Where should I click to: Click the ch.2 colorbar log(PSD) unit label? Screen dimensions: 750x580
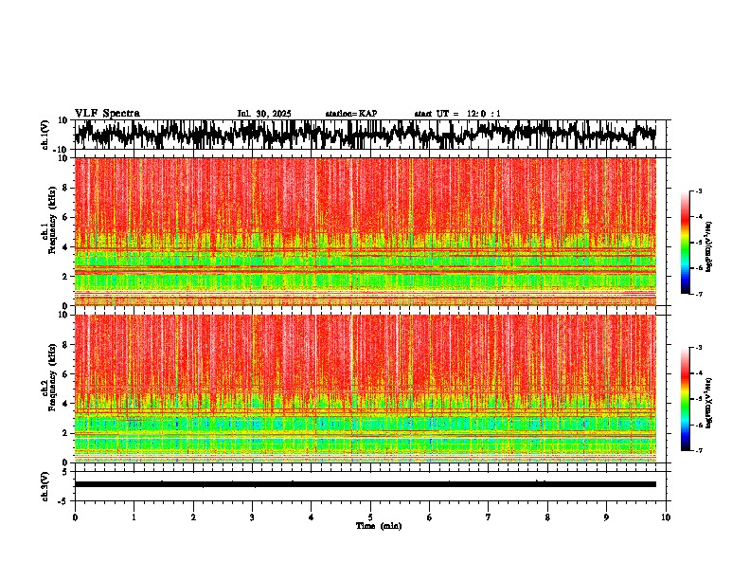click(x=708, y=403)
